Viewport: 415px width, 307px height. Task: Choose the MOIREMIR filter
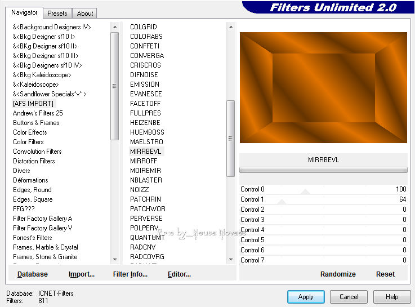click(x=146, y=171)
